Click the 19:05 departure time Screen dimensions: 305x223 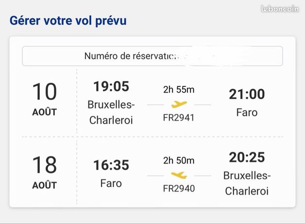point(111,86)
